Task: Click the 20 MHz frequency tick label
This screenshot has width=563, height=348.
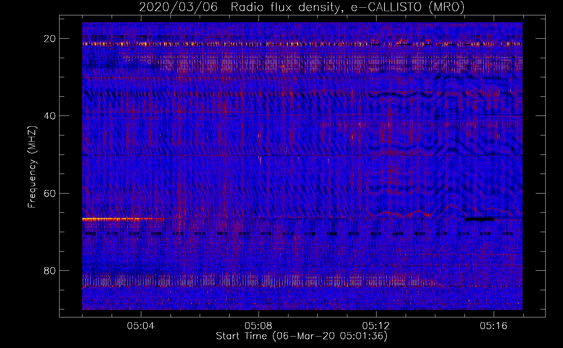Action: (x=50, y=39)
